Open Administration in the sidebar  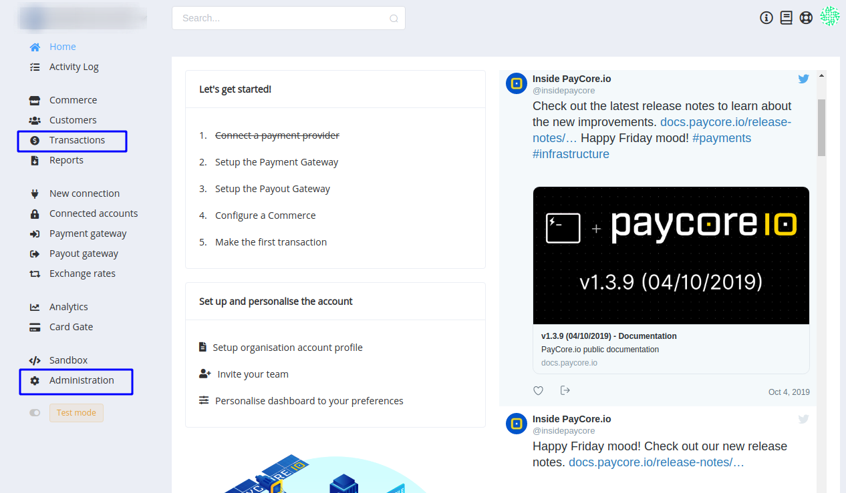tap(82, 380)
